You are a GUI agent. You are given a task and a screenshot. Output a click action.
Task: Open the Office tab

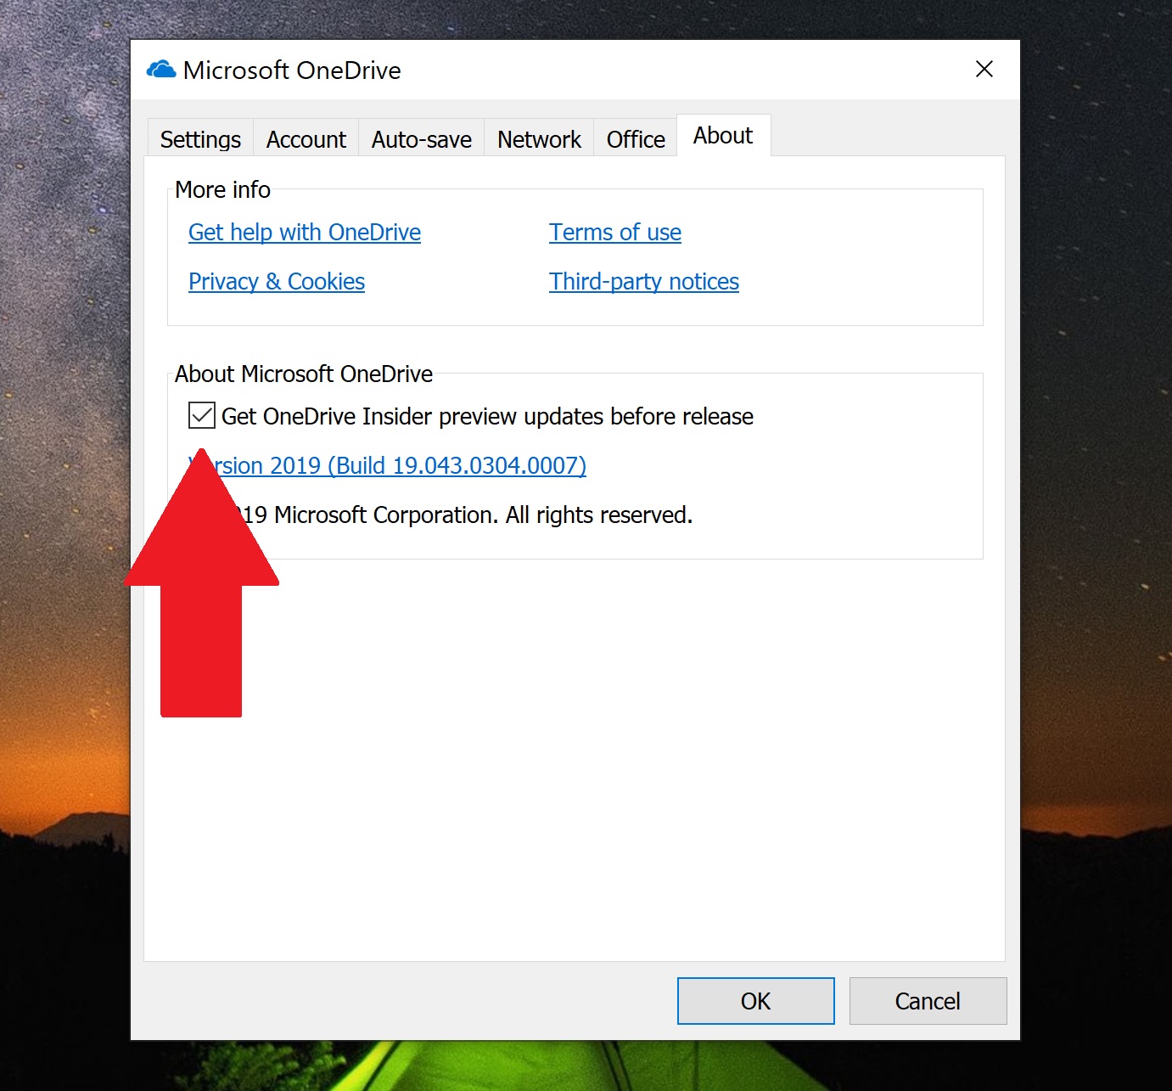point(635,138)
